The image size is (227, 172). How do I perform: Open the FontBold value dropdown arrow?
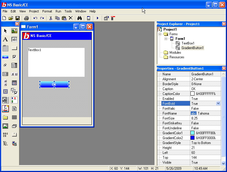point(218,103)
